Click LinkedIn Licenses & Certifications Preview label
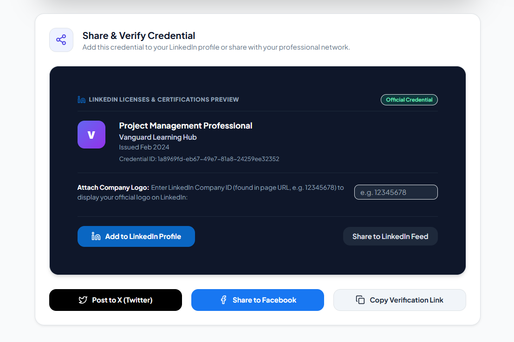The image size is (514, 342). (163, 100)
